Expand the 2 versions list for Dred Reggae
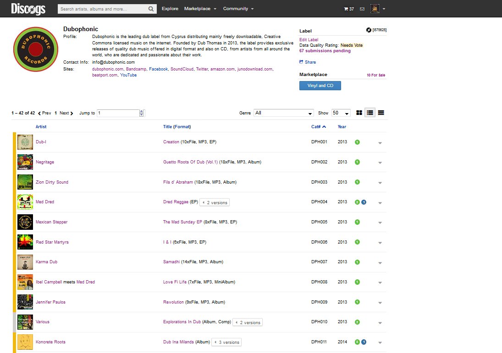 point(215,202)
